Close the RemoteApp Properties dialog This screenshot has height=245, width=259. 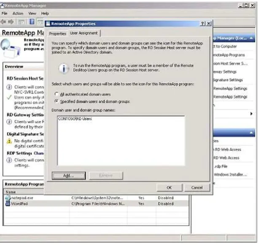point(209,24)
